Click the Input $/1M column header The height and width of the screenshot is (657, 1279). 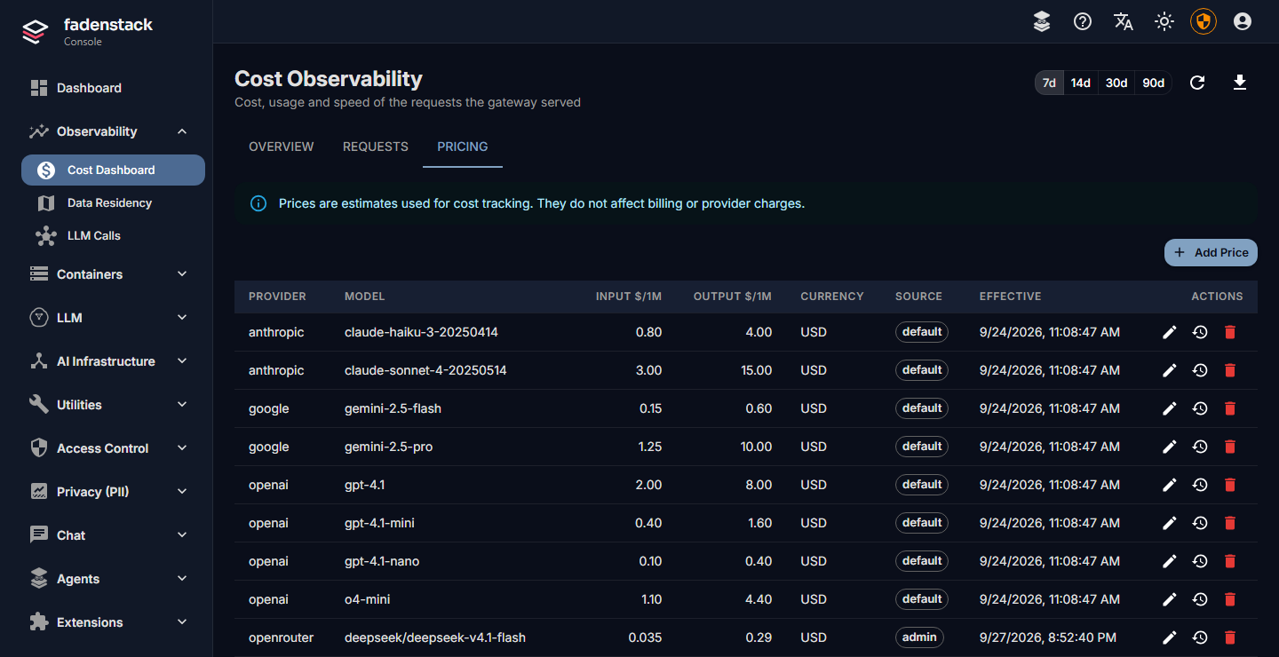point(629,297)
